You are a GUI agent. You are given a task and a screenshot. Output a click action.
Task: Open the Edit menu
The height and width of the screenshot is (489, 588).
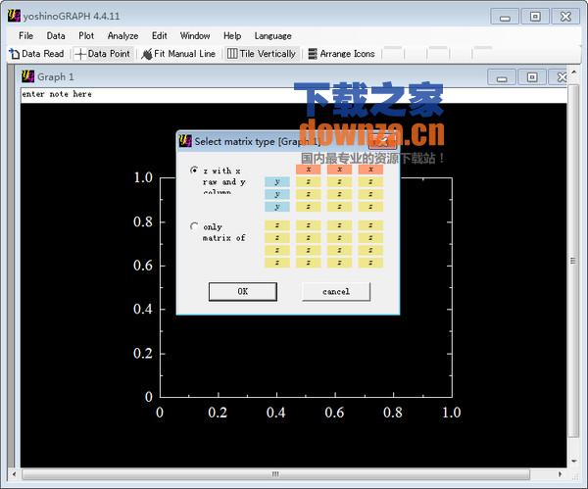160,36
